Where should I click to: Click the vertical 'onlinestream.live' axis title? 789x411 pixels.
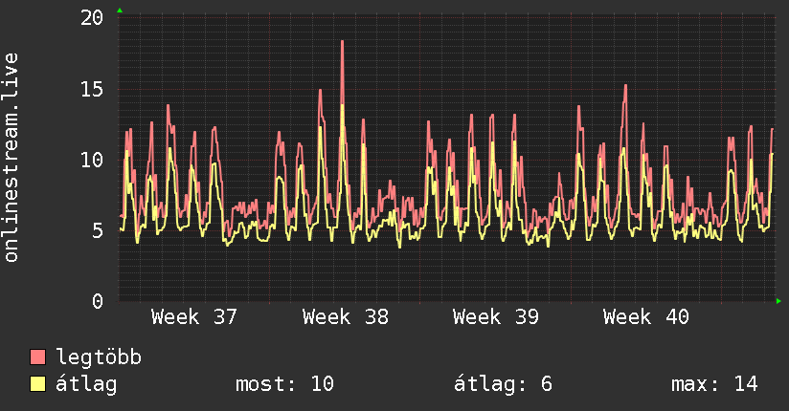coord(11,158)
